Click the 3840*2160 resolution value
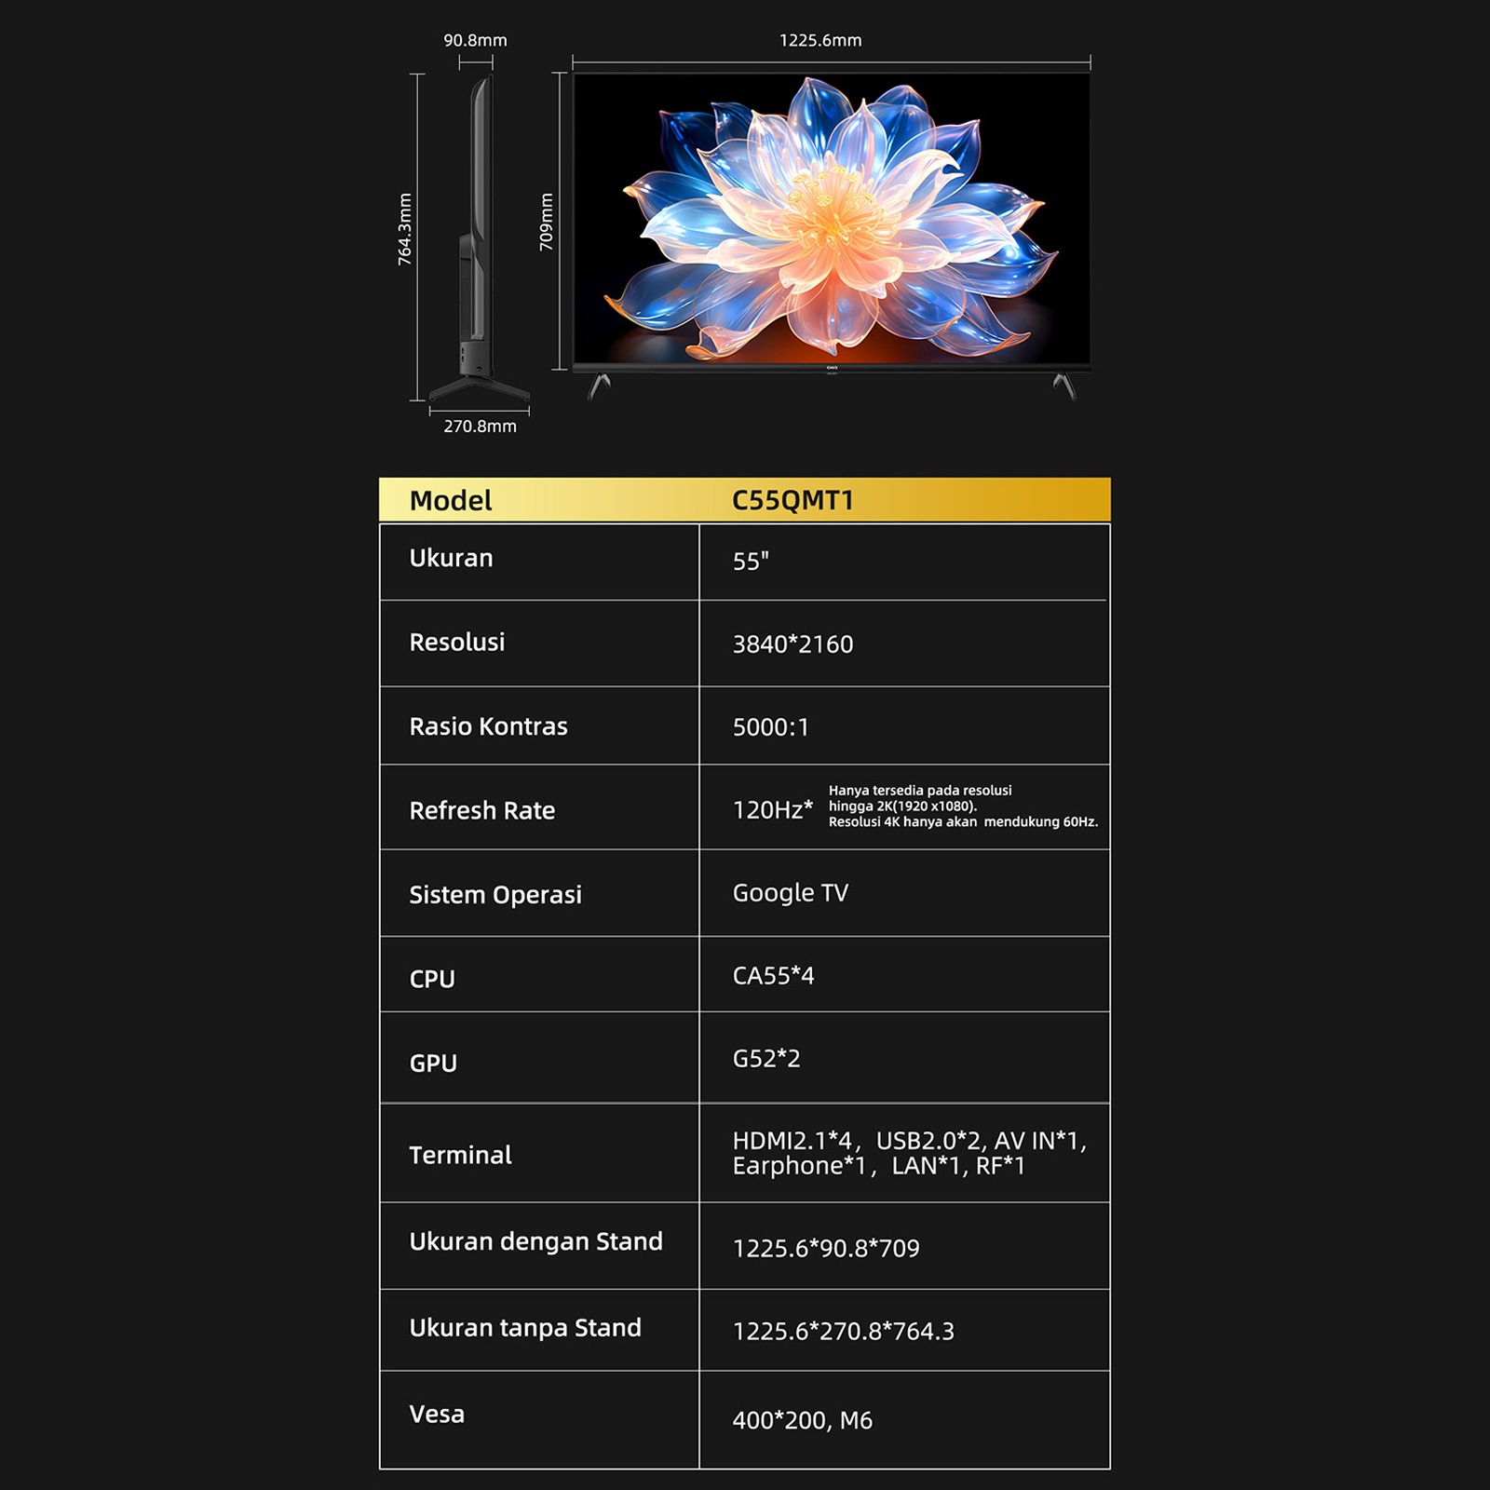1490x1490 pixels. pos(792,644)
